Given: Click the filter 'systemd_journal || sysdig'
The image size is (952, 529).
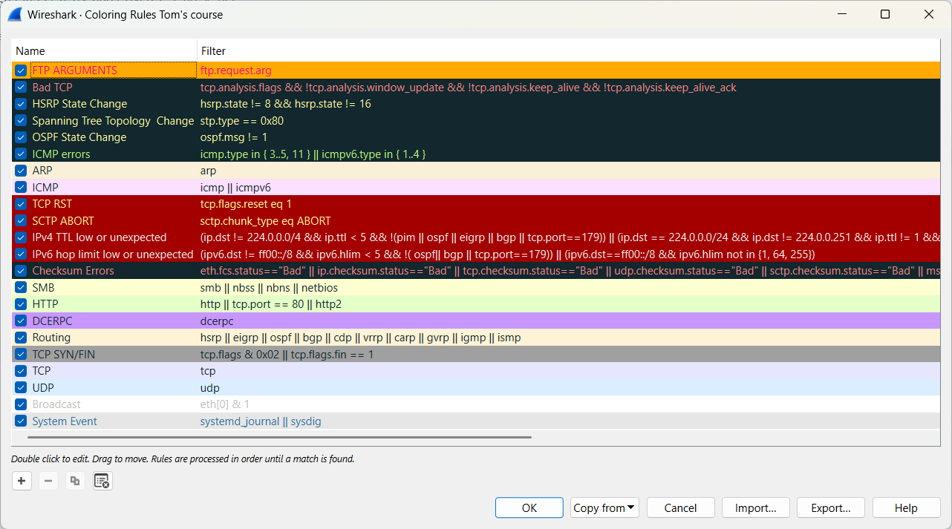Looking at the screenshot, I should tap(261, 421).
